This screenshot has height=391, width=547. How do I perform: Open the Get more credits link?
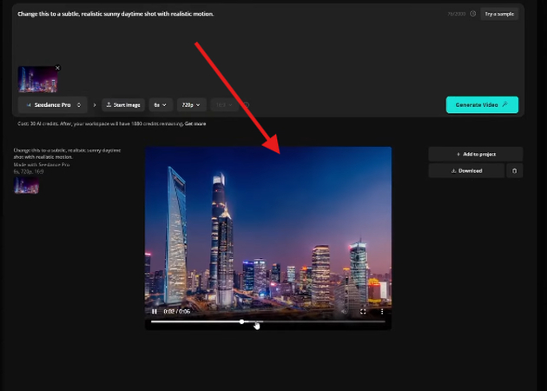click(x=195, y=123)
